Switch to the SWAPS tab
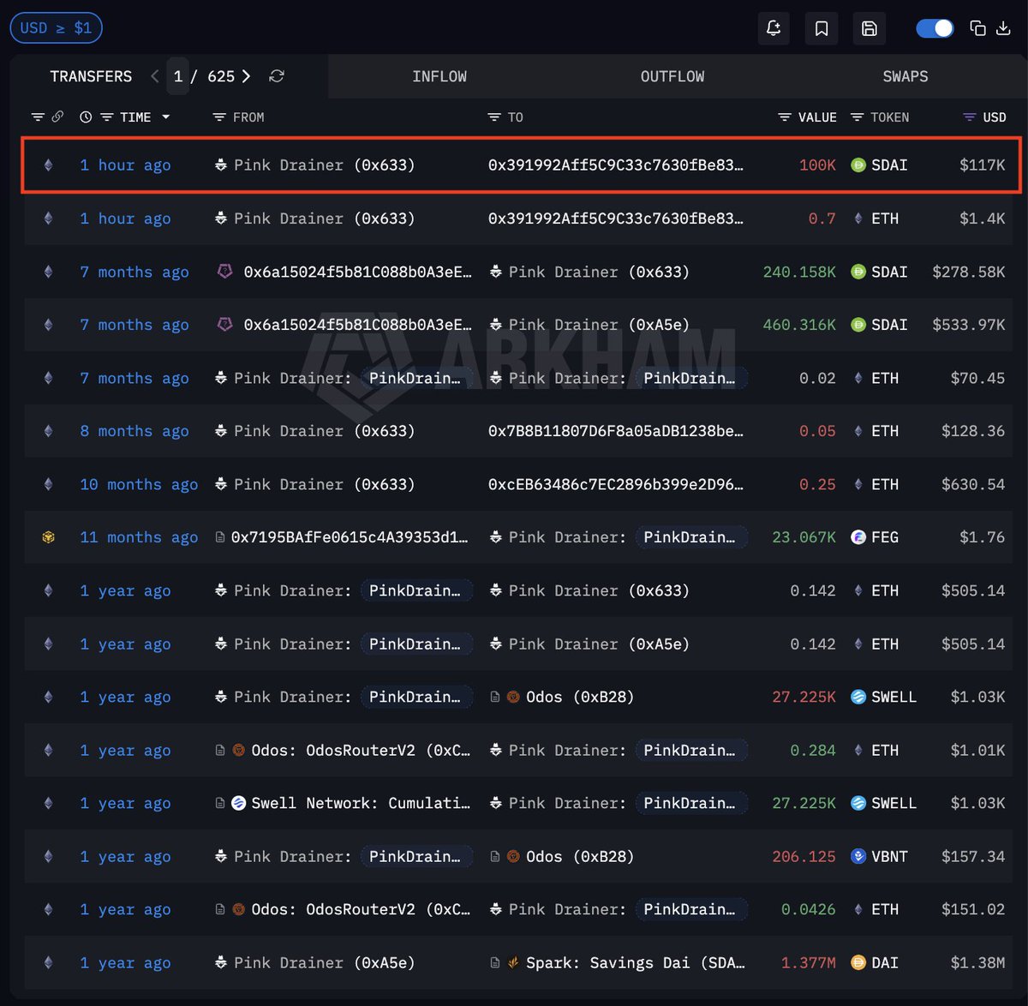The width and height of the screenshot is (1028, 1006). (x=905, y=76)
